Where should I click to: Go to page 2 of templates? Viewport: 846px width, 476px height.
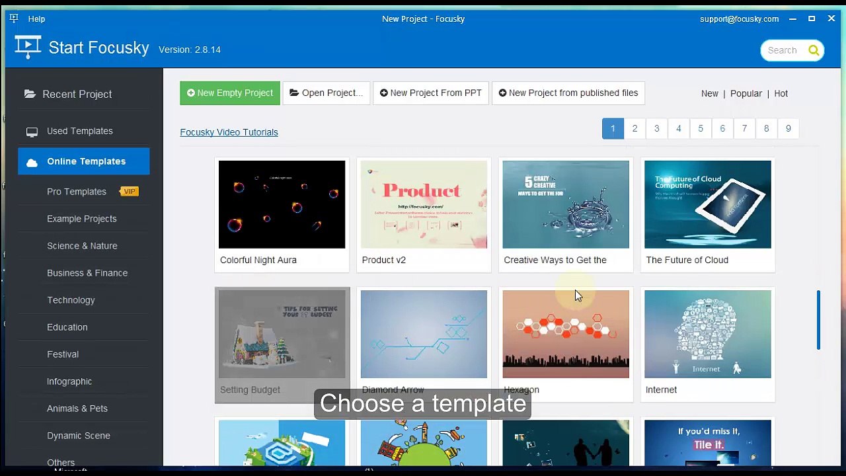click(634, 128)
